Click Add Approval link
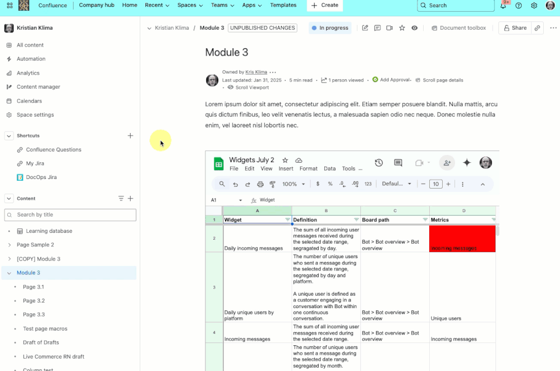The height and width of the screenshot is (371, 560). click(x=392, y=80)
